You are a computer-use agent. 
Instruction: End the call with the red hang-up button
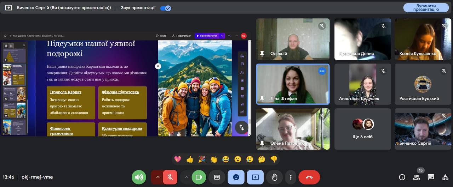pos(309,177)
